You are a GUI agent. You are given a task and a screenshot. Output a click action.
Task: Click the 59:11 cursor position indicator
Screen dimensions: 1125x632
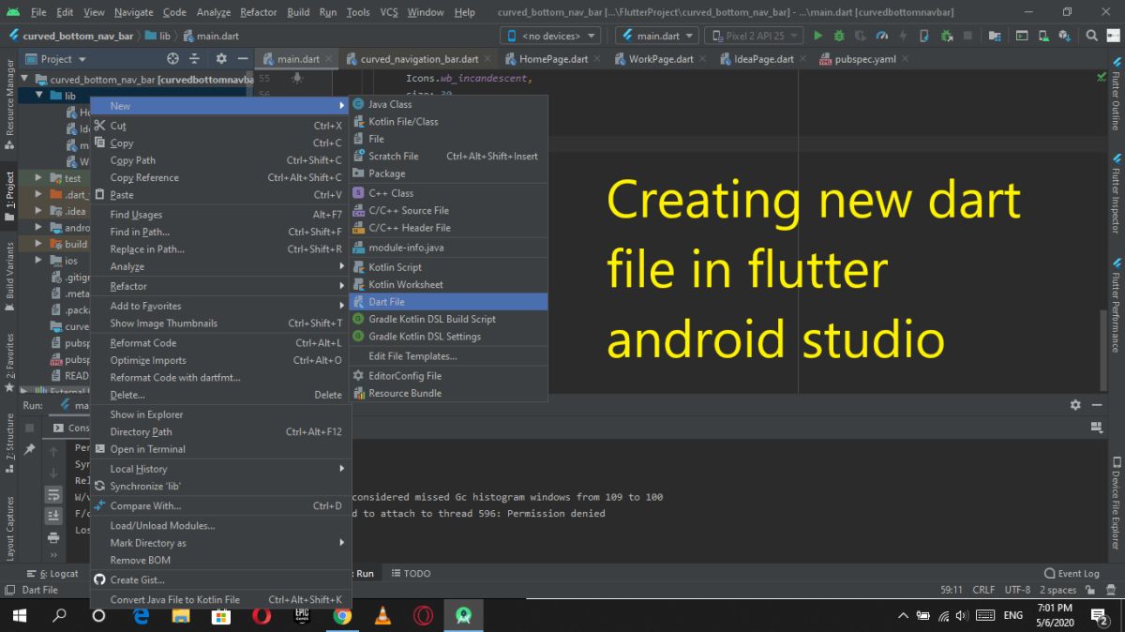(x=952, y=590)
